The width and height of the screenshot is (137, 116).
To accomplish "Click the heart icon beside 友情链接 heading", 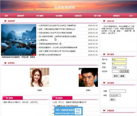I will [104, 111].
